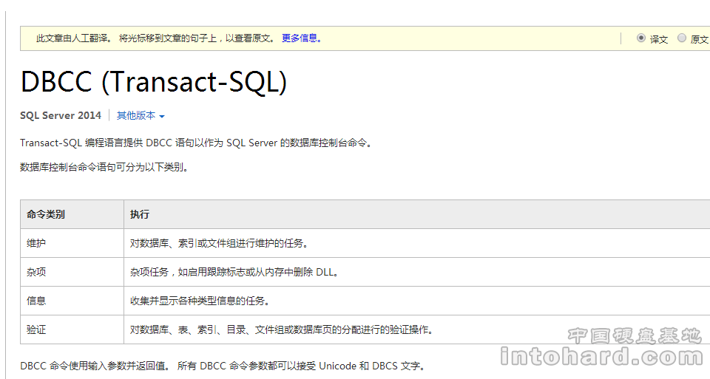Viewport: 710px width, 379px height.
Task: Click the 维护 description about 索引或文件组
Action: (x=220, y=243)
